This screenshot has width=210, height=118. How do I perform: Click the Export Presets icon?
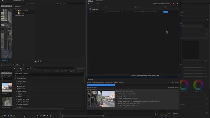tap(31, 69)
